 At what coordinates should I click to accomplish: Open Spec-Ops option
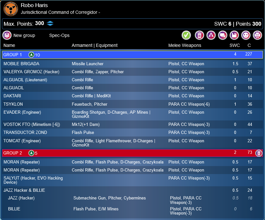point(59,35)
